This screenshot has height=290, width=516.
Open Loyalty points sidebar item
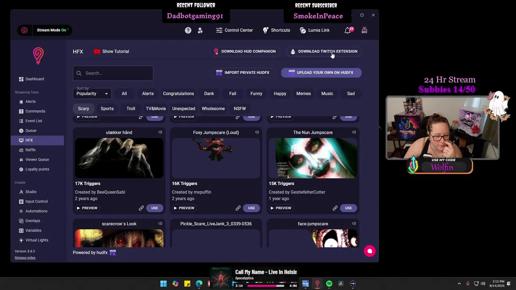(x=37, y=169)
